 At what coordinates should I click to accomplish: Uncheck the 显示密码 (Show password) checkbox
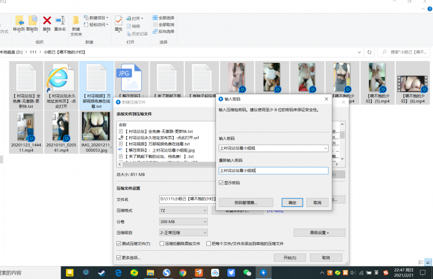[x=221, y=183]
